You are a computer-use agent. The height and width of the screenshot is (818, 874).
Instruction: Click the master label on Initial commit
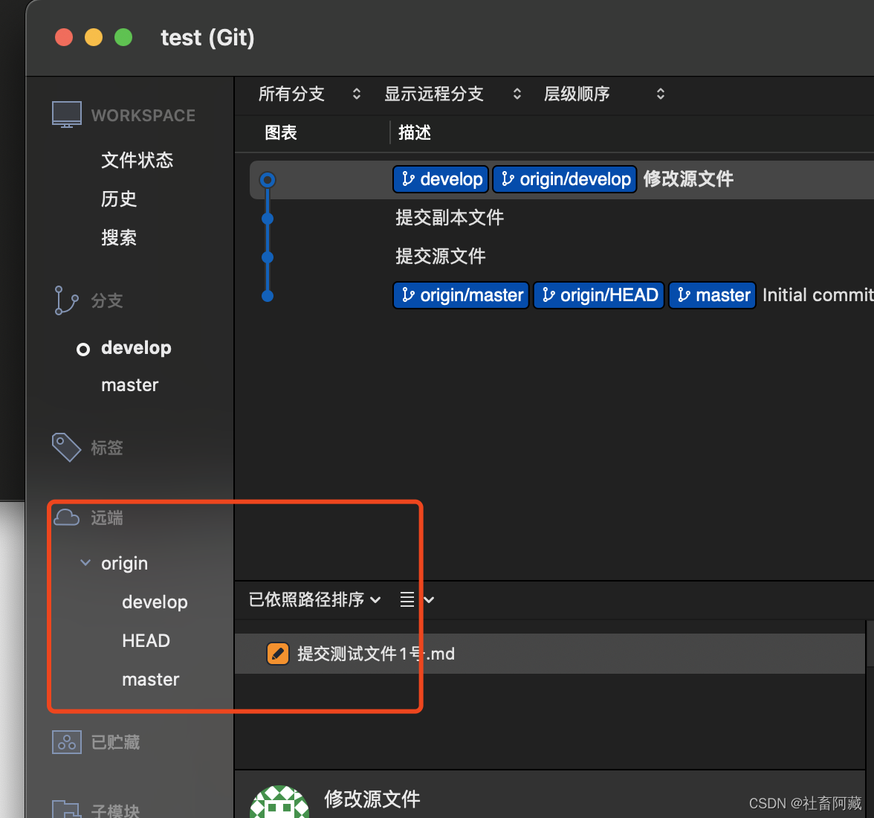click(712, 295)
